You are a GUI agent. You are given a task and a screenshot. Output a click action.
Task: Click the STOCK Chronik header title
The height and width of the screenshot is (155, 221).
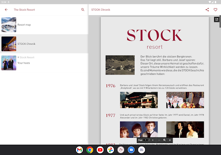tap(101, 10)
